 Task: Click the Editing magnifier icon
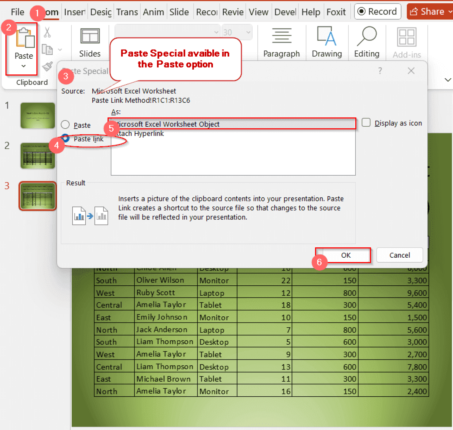367,36
